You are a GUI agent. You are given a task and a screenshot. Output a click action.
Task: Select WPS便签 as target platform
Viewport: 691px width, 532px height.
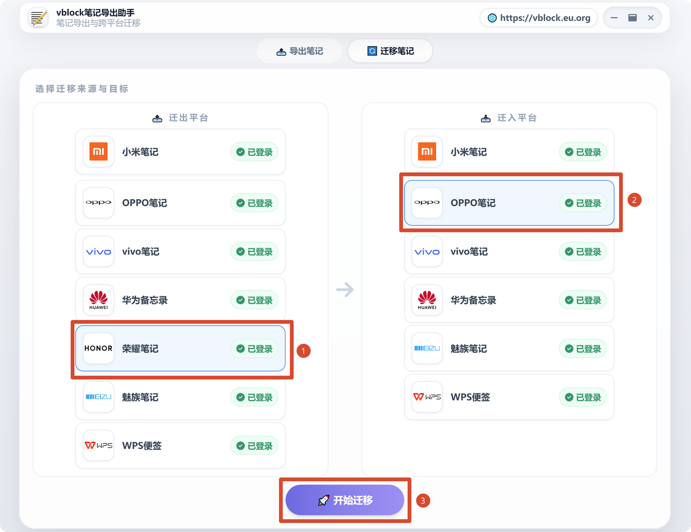[509, 397]
